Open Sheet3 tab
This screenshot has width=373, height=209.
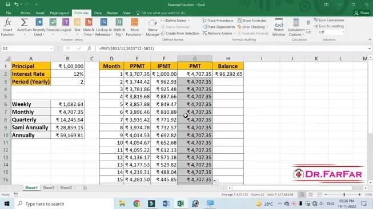point(49,188)
